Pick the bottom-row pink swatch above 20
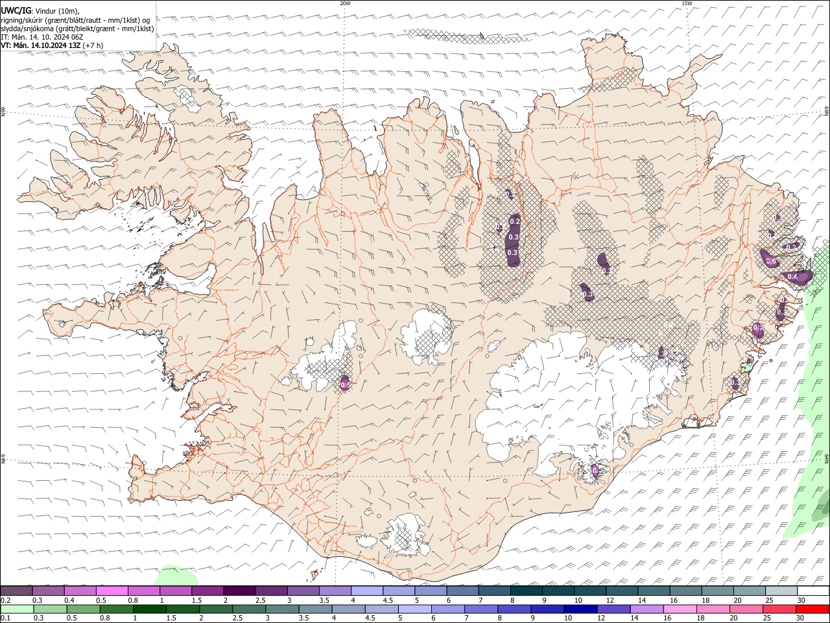The width and height of the screenshot is (830, 623). click(745, 609)
